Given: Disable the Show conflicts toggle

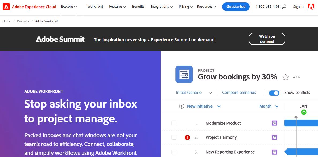Looking at the screenshot, I should pyautogui.click(x=274, y=93).
